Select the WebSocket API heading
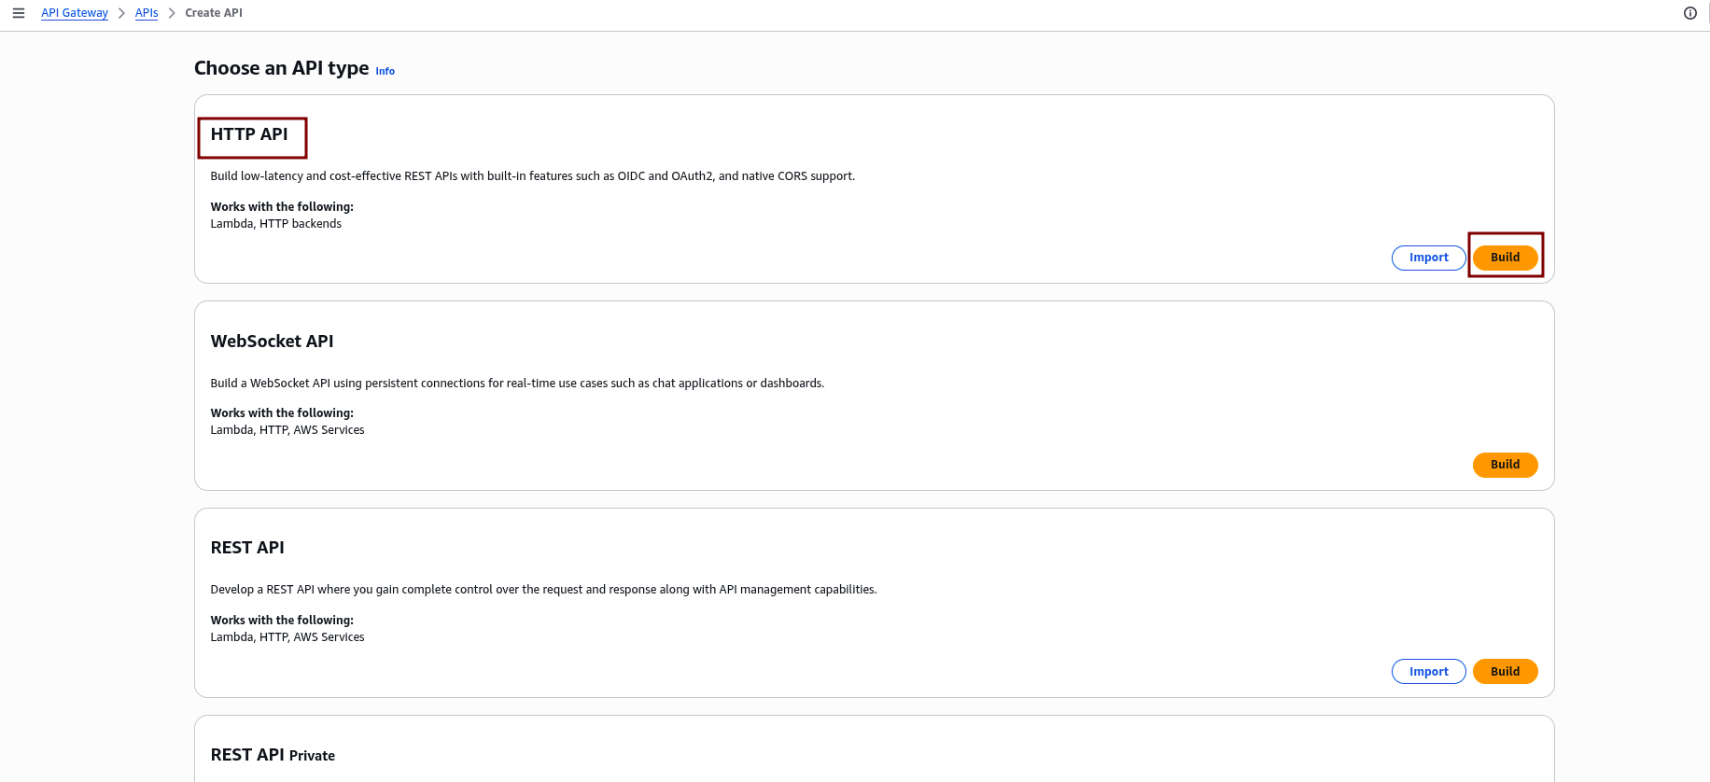This screenshot has height=782, width=1710. pyautogui.click(x=272, y=342)
